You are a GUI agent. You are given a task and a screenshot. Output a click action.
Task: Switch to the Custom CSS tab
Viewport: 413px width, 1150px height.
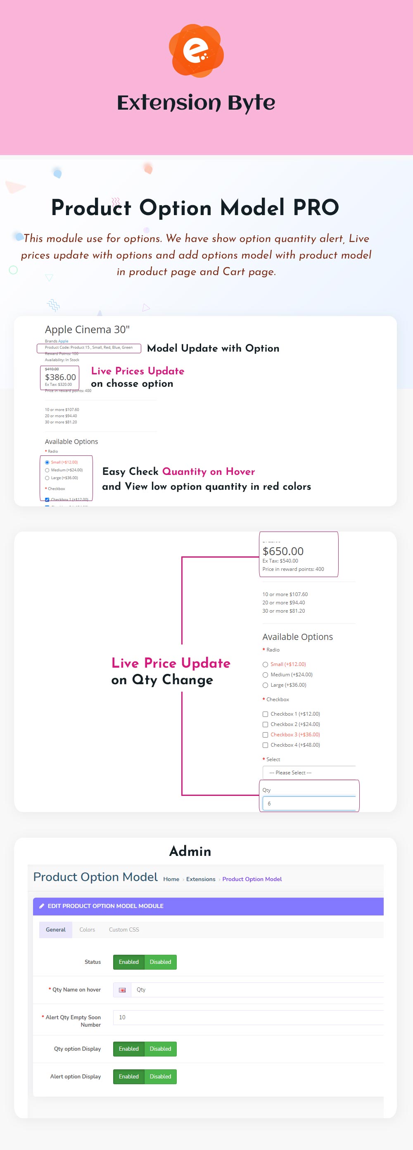[x=124, y=930]
